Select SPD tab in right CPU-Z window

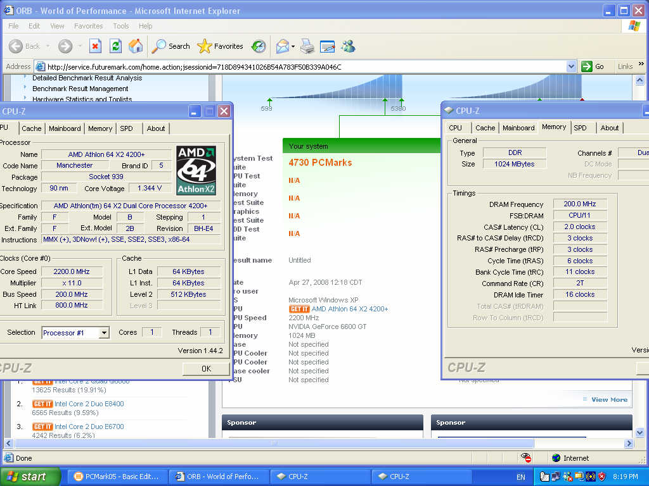click(x=581, y=128)
